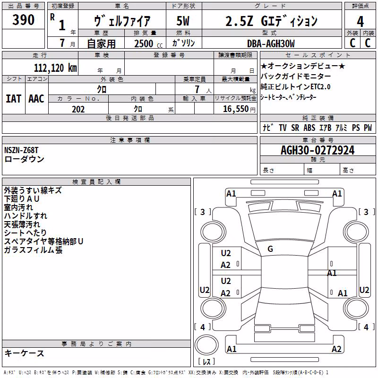
Task: Click the セールスポイント section header
Action: click(318, 55)
